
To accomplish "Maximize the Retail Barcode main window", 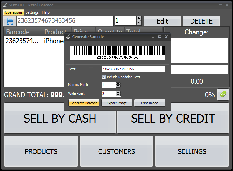I will 220,5.
